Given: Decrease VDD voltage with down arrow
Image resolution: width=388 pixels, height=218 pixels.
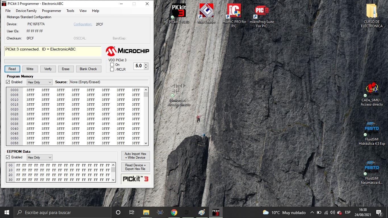Looking at the screenshot, I should click(146, 68).
